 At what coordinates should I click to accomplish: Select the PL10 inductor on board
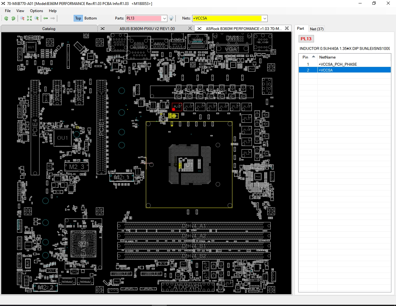tap(189, 107)
